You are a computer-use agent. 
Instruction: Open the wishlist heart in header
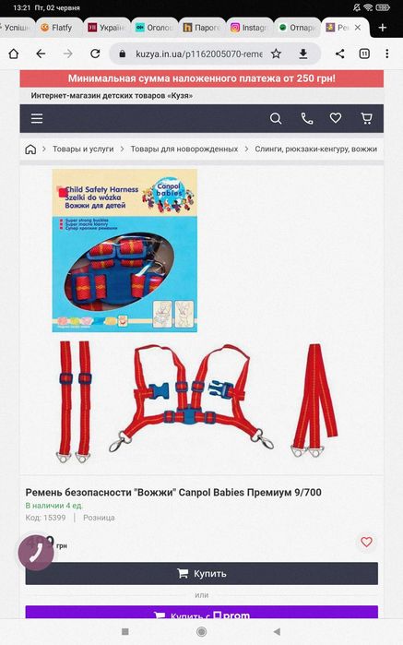(x=336, y=118)
